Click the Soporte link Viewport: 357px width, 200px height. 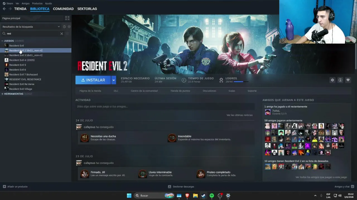252,91
